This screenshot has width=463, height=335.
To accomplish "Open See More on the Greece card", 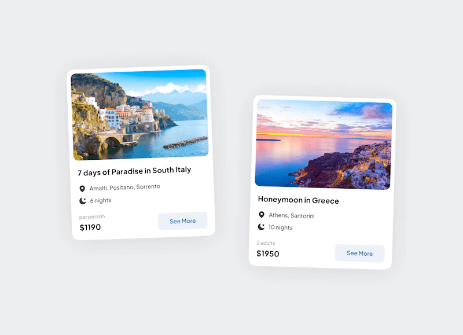I will point(359,253).
